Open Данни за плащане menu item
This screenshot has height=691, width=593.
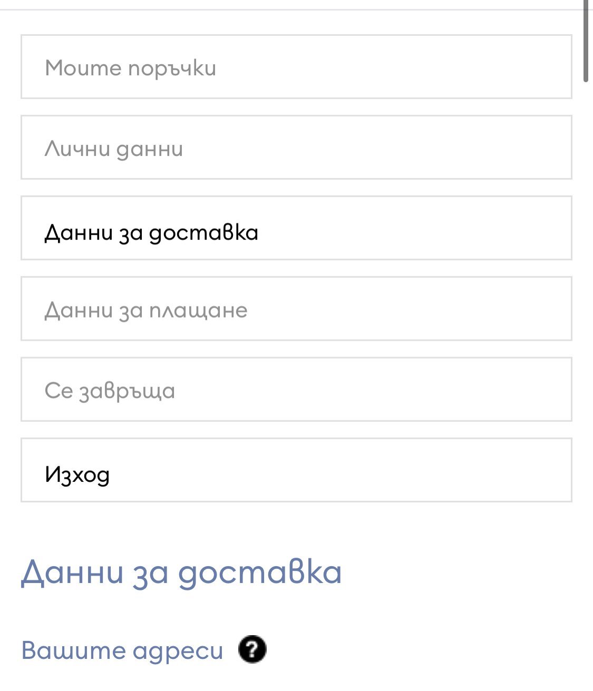[296, 309]
